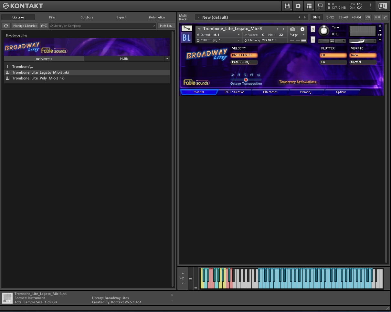Go to next multi rack preset arrow
This screenshot has width=391, height=312.
pos(305,17)
